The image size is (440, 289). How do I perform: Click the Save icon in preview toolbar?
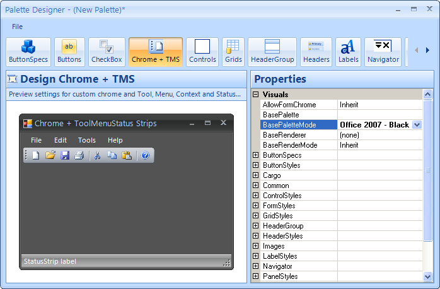coord(65,155)
